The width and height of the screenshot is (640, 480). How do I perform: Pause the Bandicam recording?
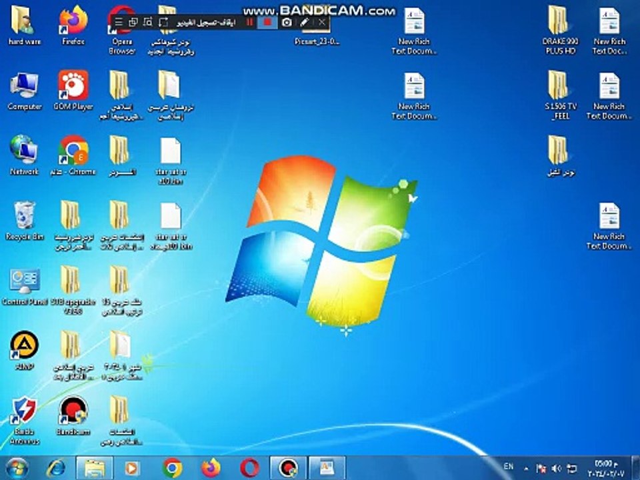[x=249, y=23]
